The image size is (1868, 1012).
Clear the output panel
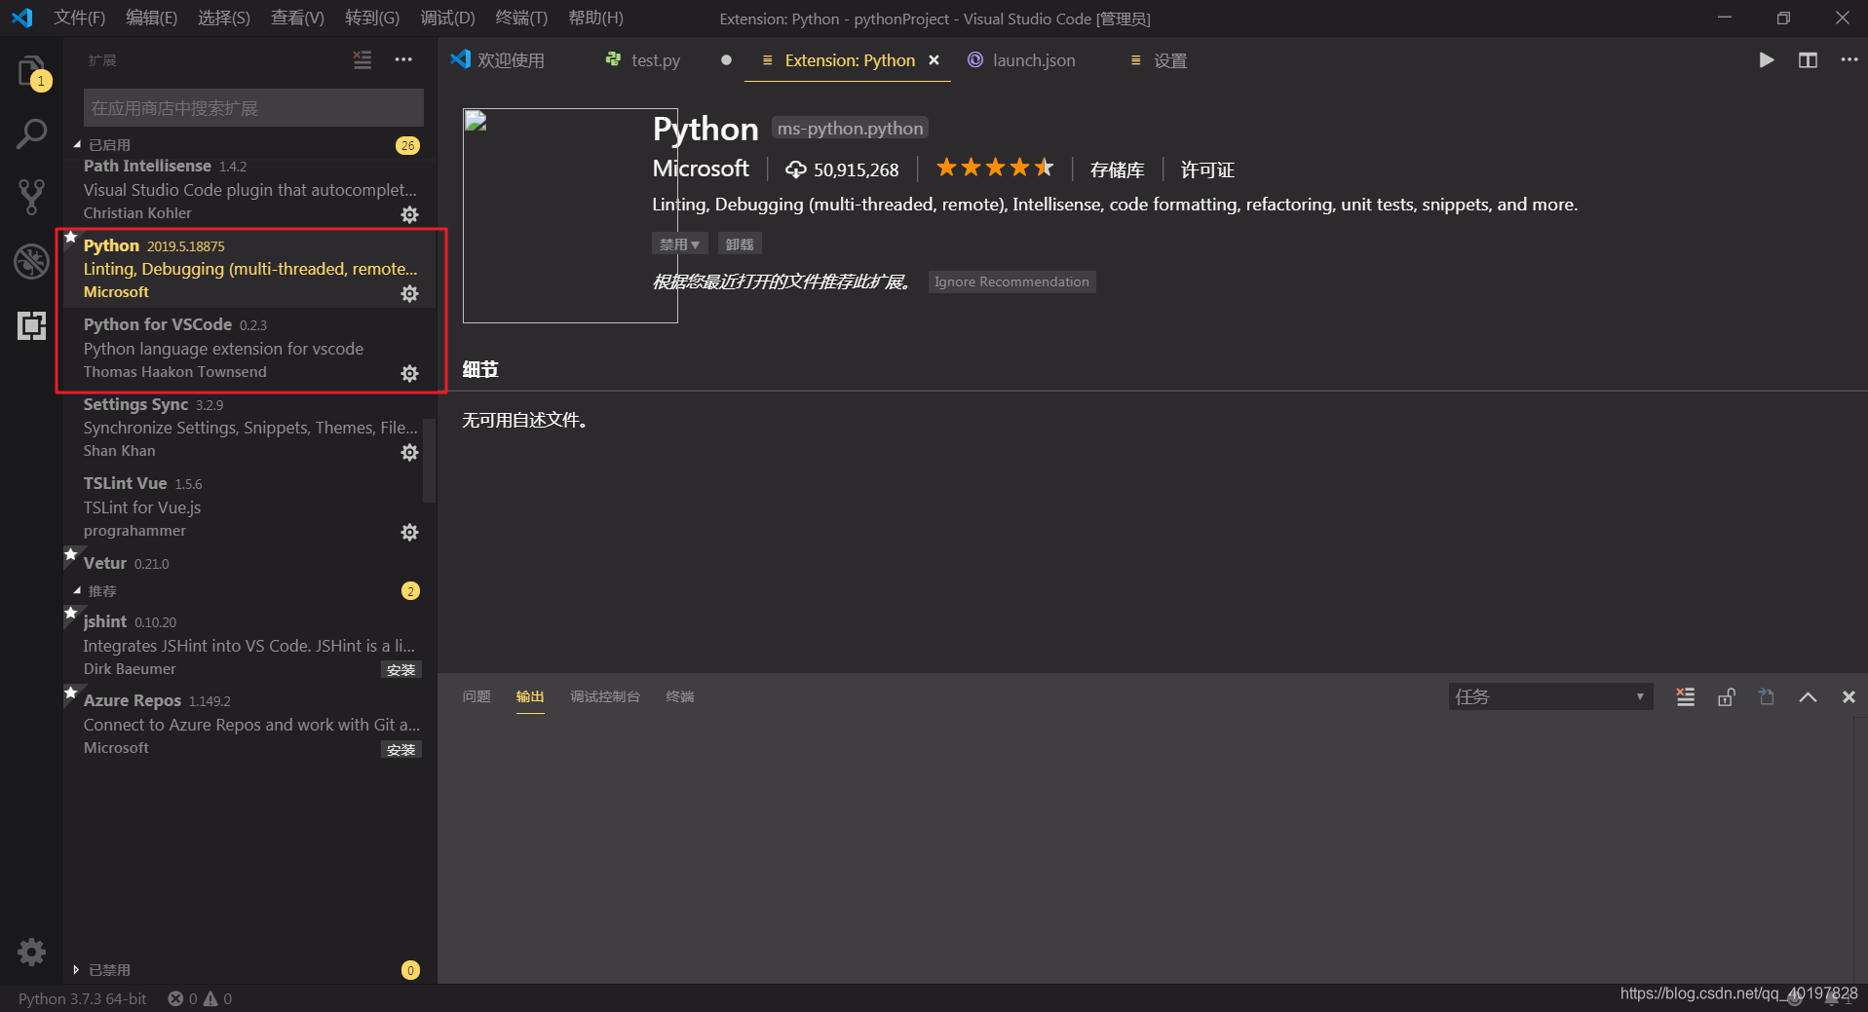click(x=1685, y=696)
